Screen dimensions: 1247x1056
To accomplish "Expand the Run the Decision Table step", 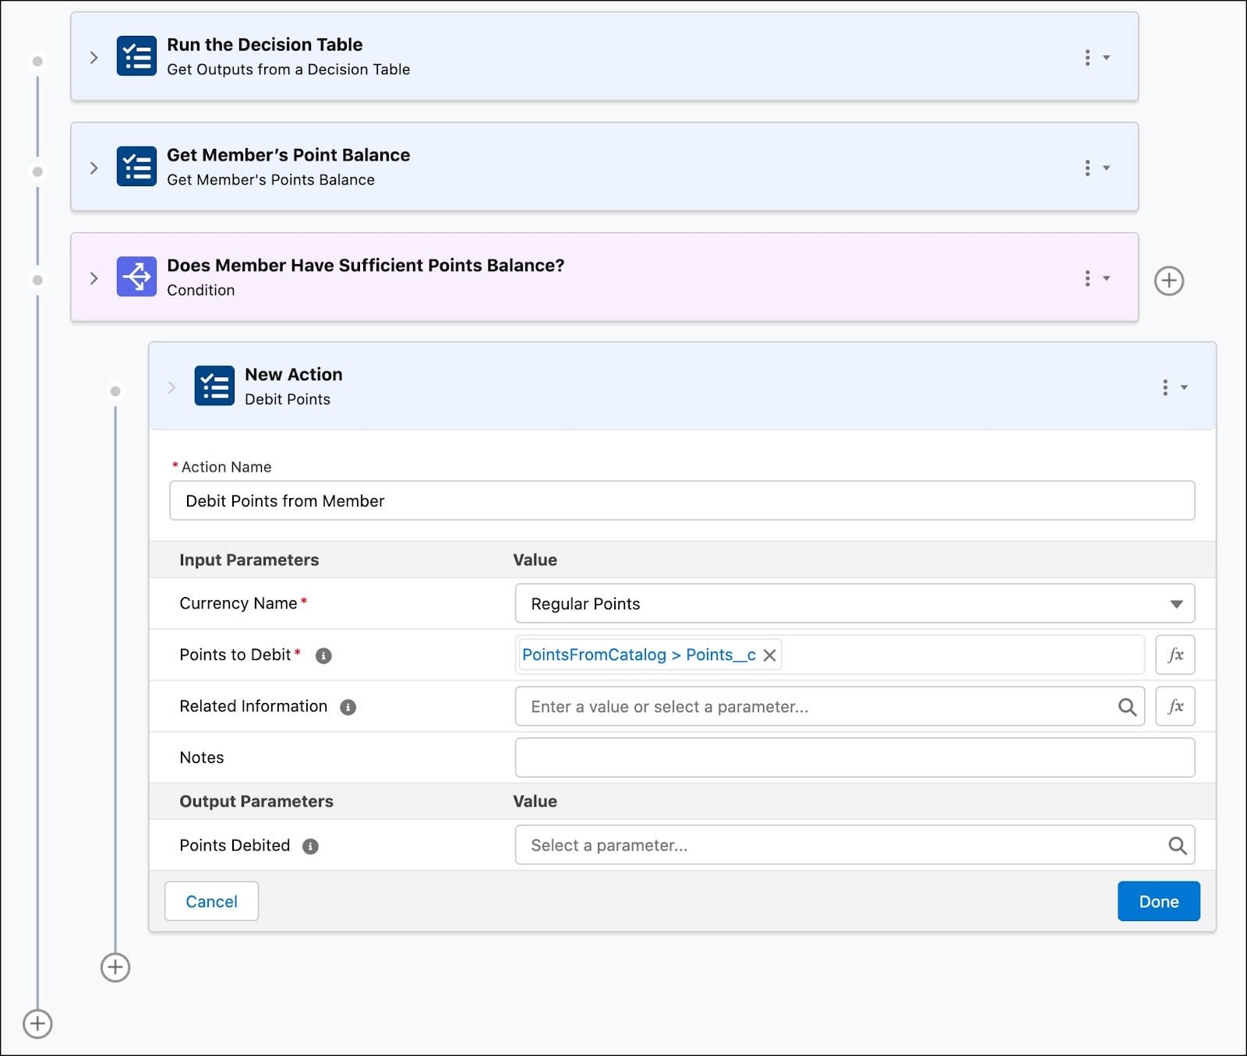I will (x=94, y=57).
